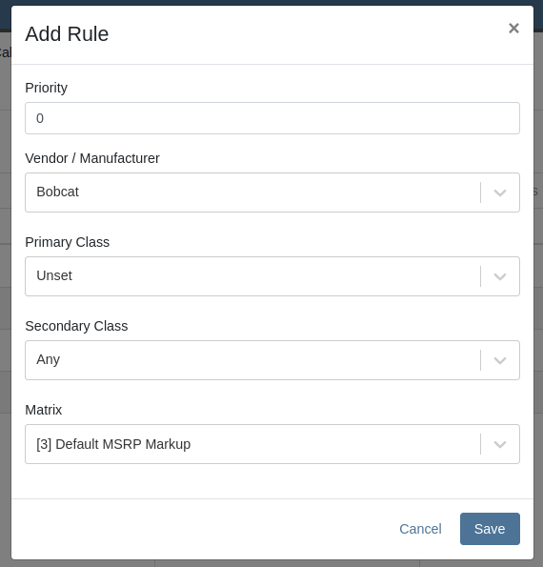Click the Matrix field label
This screenshot has height=567, width=543.
pos(44,410)
